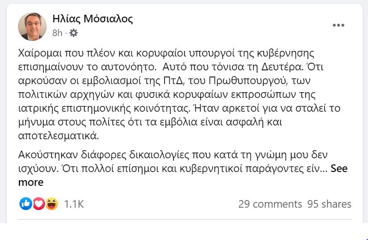Show the 95 shares list
Image resolution: width=368 pixels, height=240 pixels.
[329, 204]
